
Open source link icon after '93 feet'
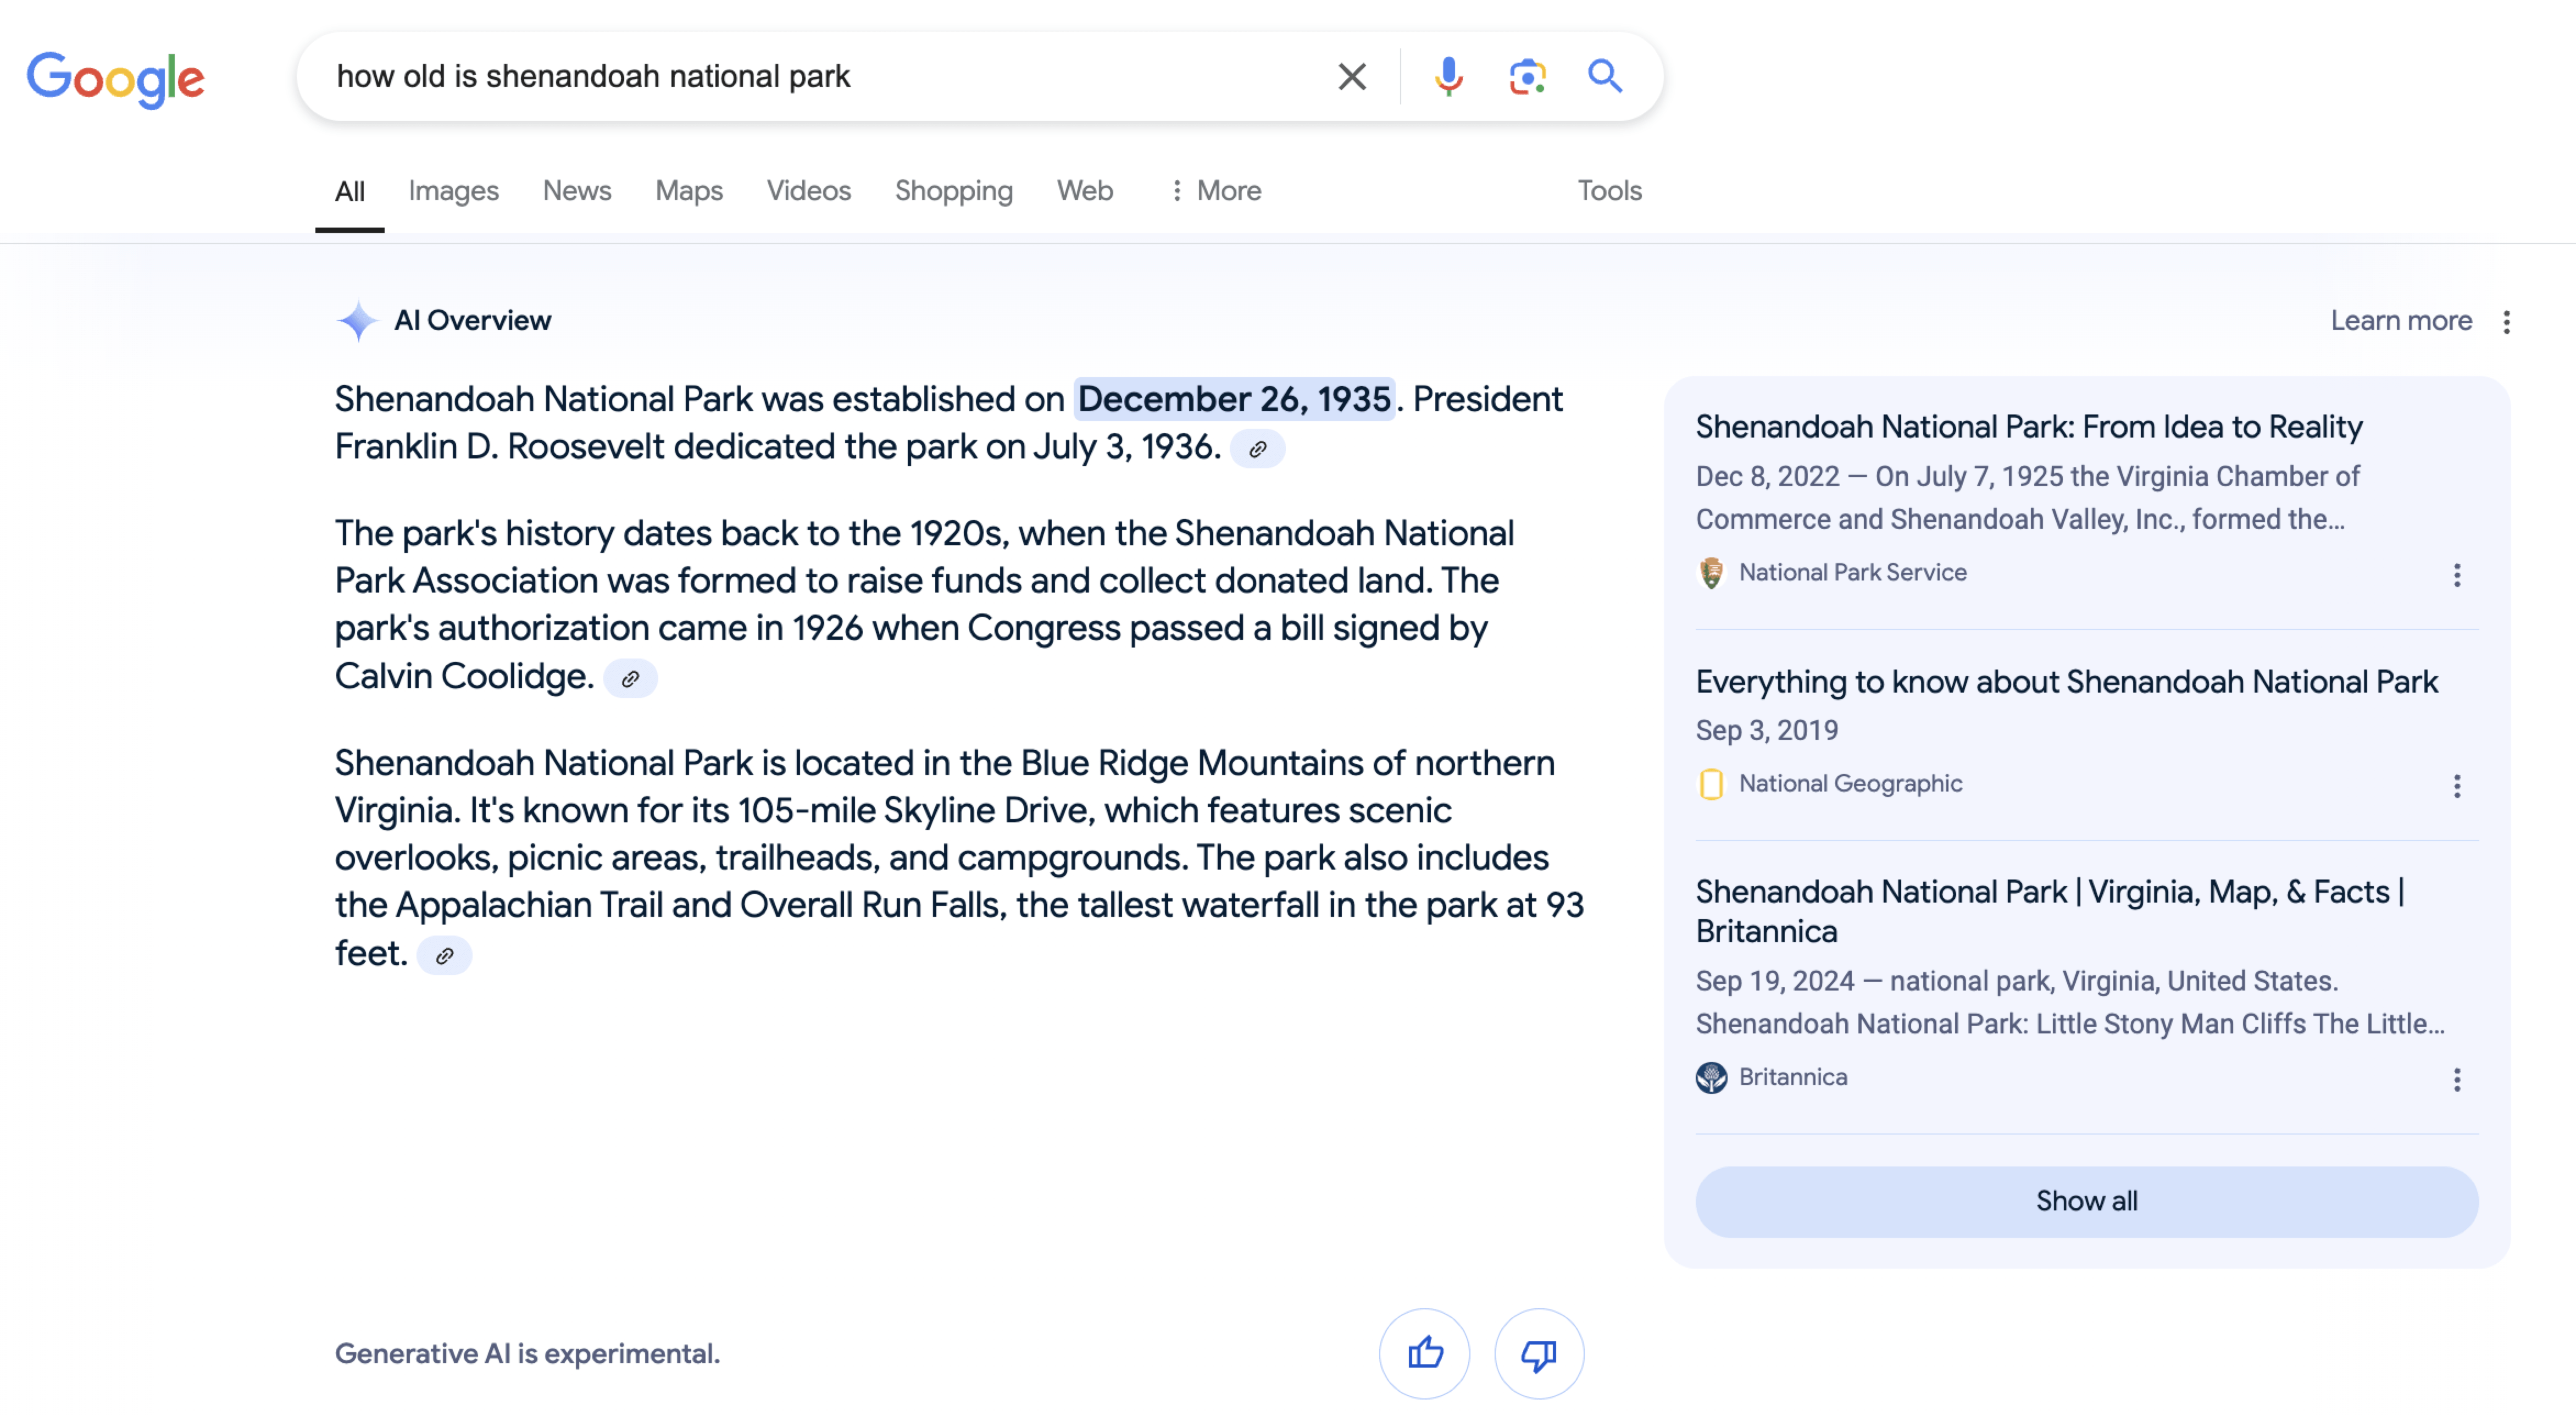(444, 956)
